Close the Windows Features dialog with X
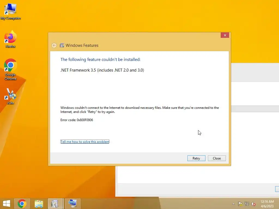This screenshot has width=279, height=209. (x=225, y=35)
